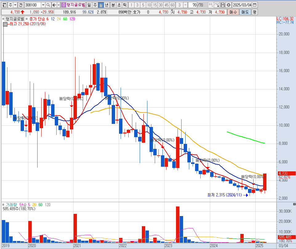Click the blue 12-period MA legend
The width and height of the screenshot is (296, 249).
(x=53, y=19)
